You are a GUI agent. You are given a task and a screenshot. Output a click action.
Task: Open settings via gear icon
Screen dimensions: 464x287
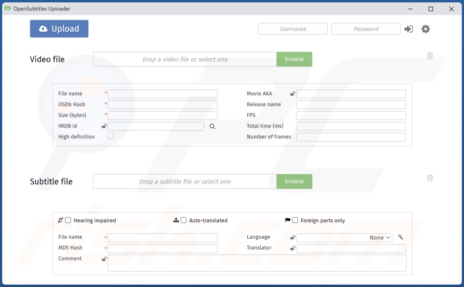tap(426, 29)
